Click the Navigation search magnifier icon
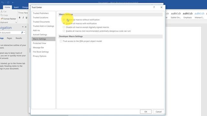 [22, 33]
